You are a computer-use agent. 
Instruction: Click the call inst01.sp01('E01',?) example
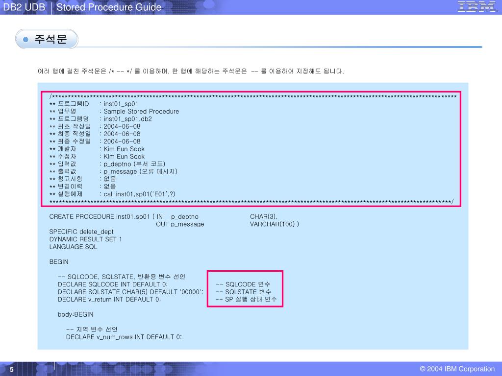[139, 194]
